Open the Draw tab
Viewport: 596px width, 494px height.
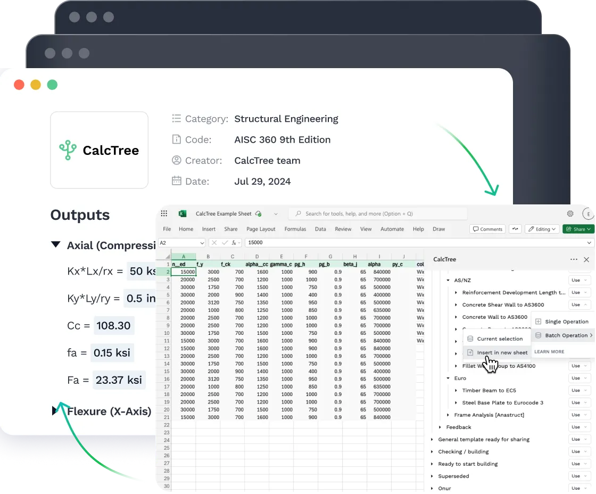pyautogui.click(x=438, y=229)
